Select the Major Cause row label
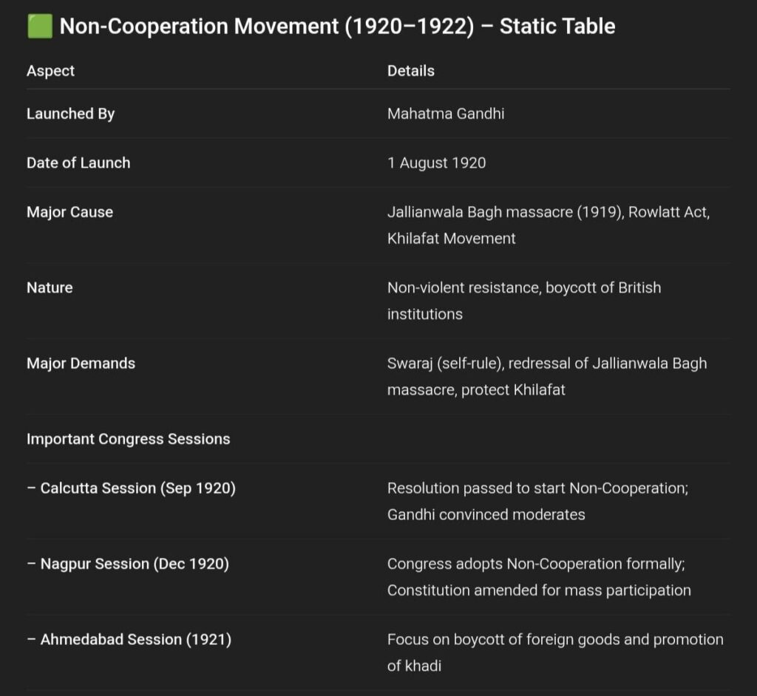The width and height of the screenshot is (757, 696). tap(69, 212)
